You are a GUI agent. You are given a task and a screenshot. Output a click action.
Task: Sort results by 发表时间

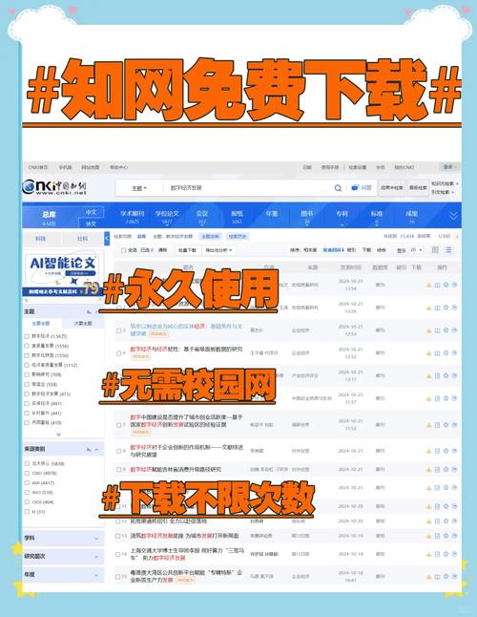point(333,250)
